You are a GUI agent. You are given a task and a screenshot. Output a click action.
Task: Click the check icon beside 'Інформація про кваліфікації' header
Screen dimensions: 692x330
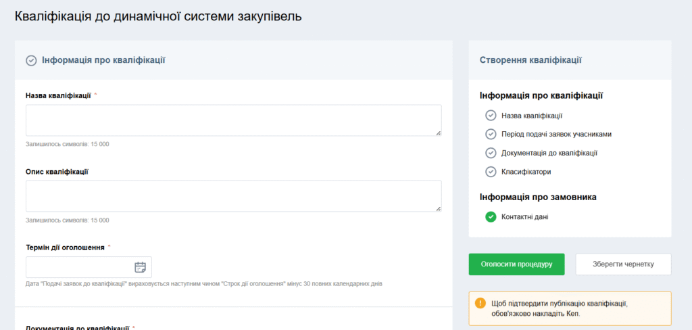[31, 60]
